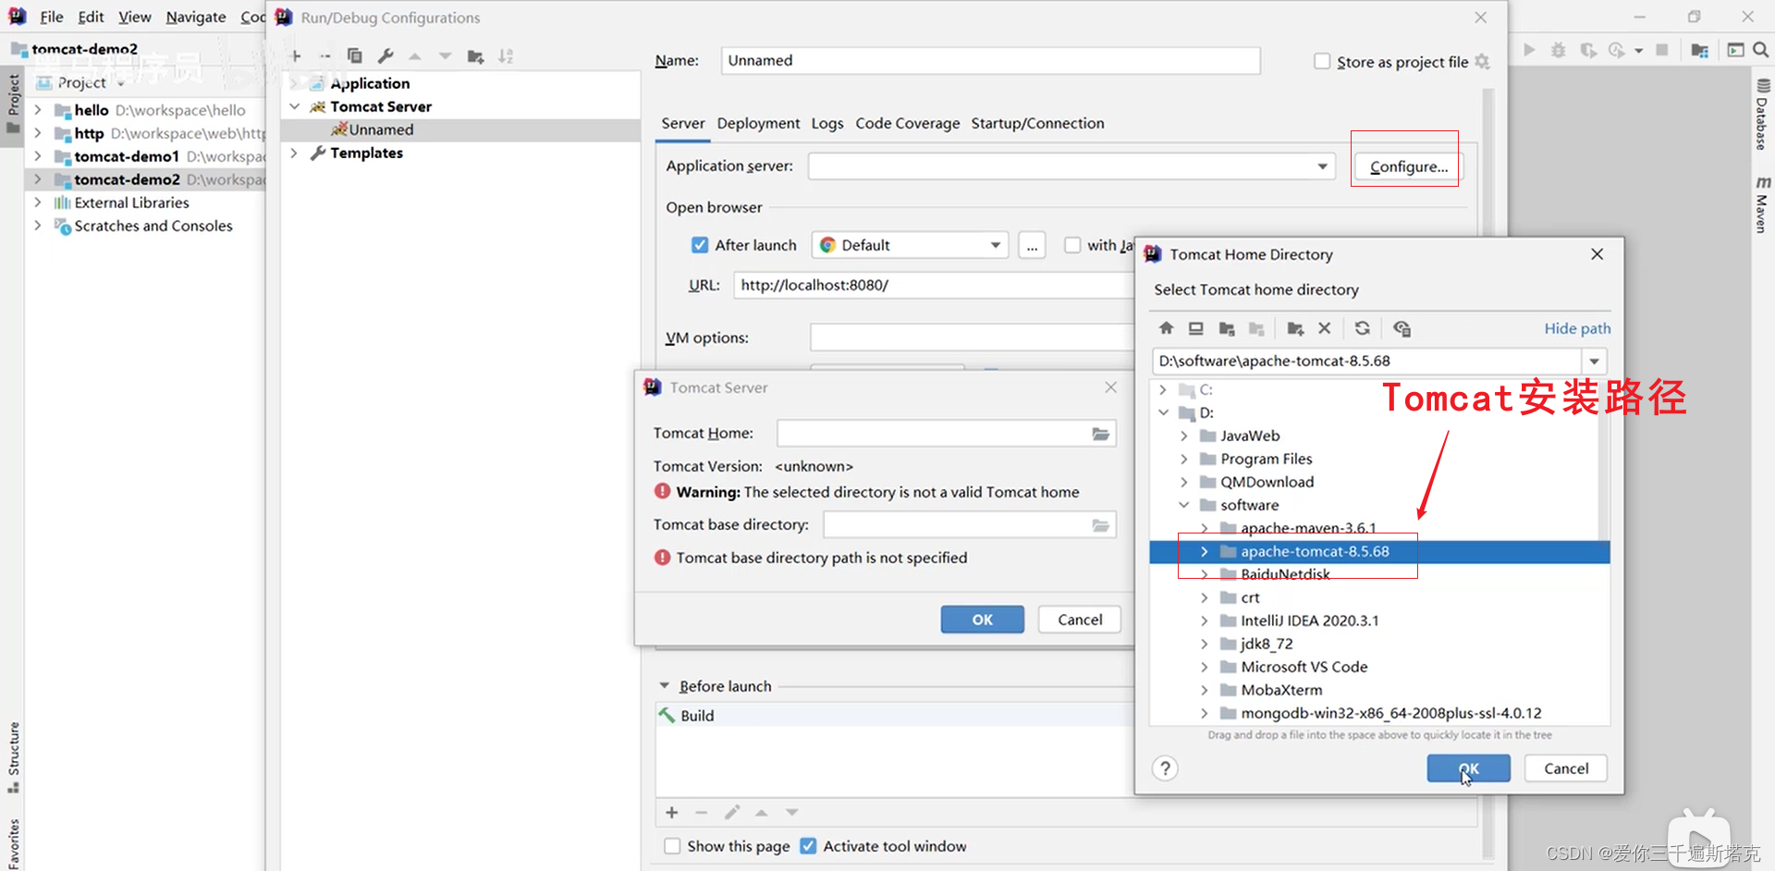
Task: Open the Navigate menu
Action: coord(195,17)
